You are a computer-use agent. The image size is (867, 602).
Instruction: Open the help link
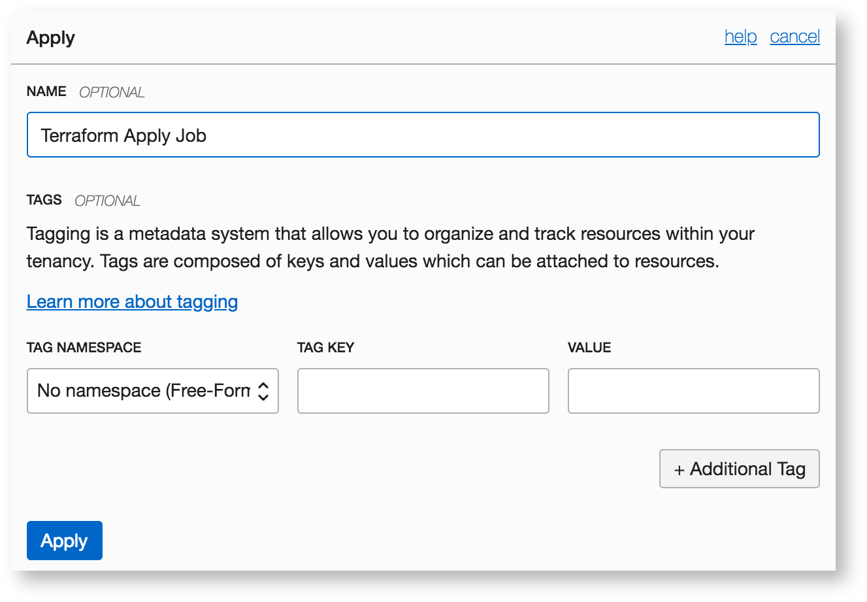point(740,37)
